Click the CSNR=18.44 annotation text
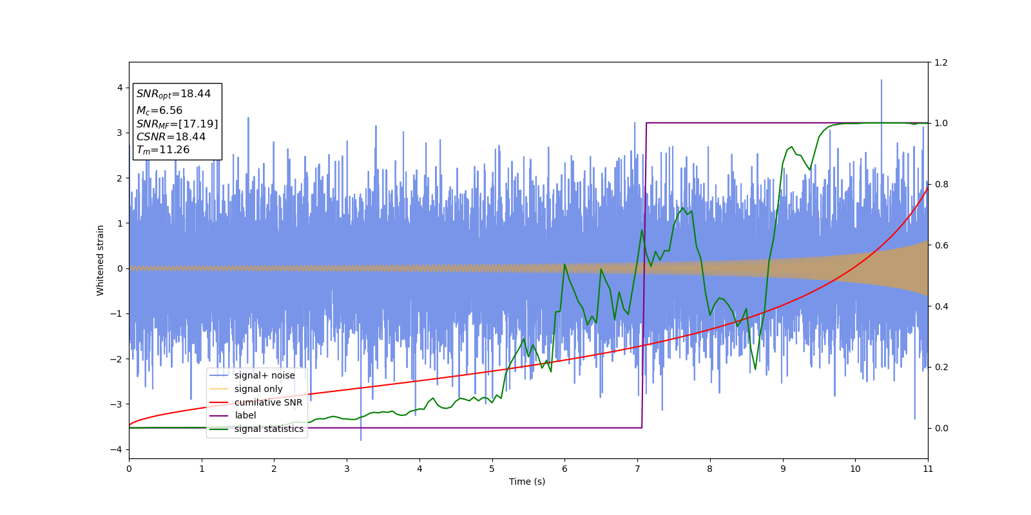This screenshot has height=515, width=1031. [x=171, y=136]
